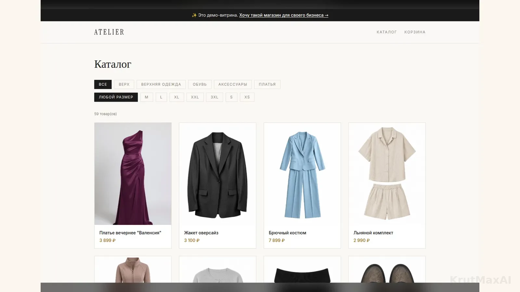
Task: Choose size S filter
Action: (231, 97)
